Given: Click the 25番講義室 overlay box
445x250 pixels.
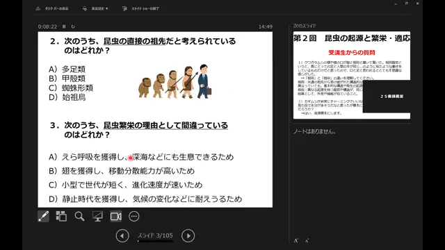Looking at the screenshot, I should [x=387, y=97].
